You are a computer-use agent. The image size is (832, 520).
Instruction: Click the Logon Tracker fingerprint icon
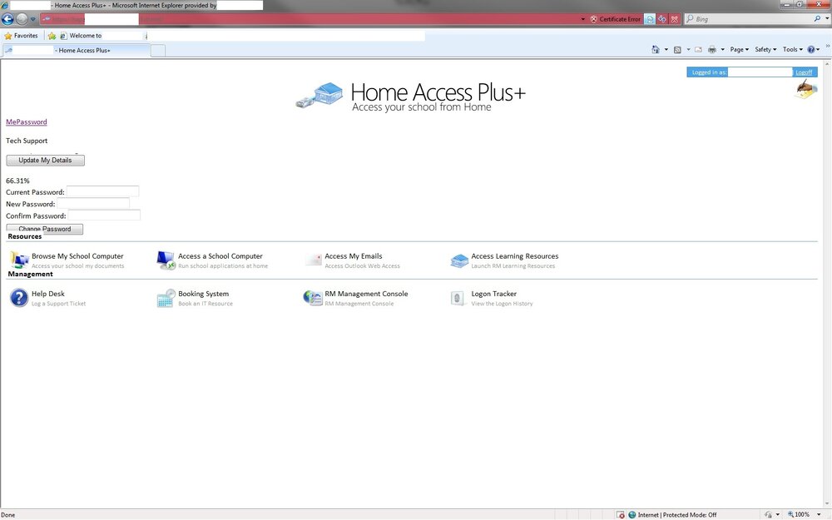click(458, 298)
